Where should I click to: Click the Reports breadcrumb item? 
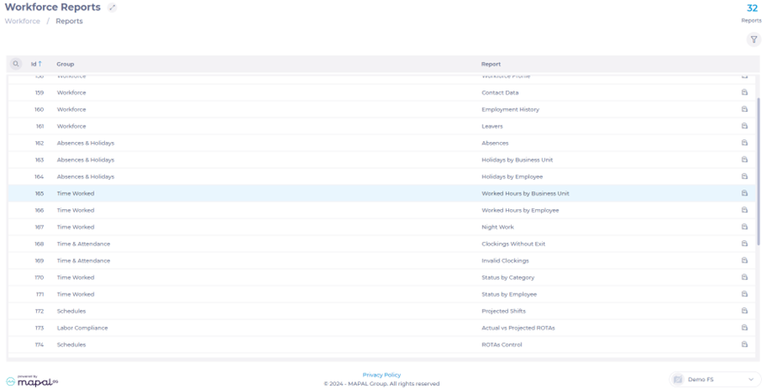[x=69, y=22]
